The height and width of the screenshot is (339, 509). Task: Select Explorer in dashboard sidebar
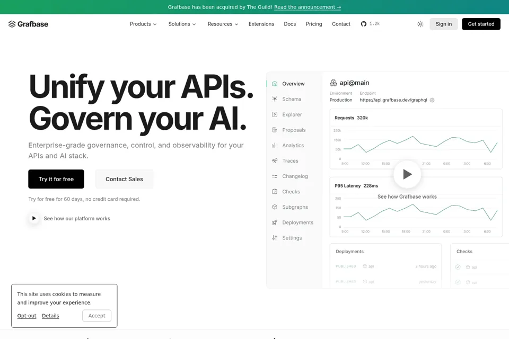pos(292,114)
